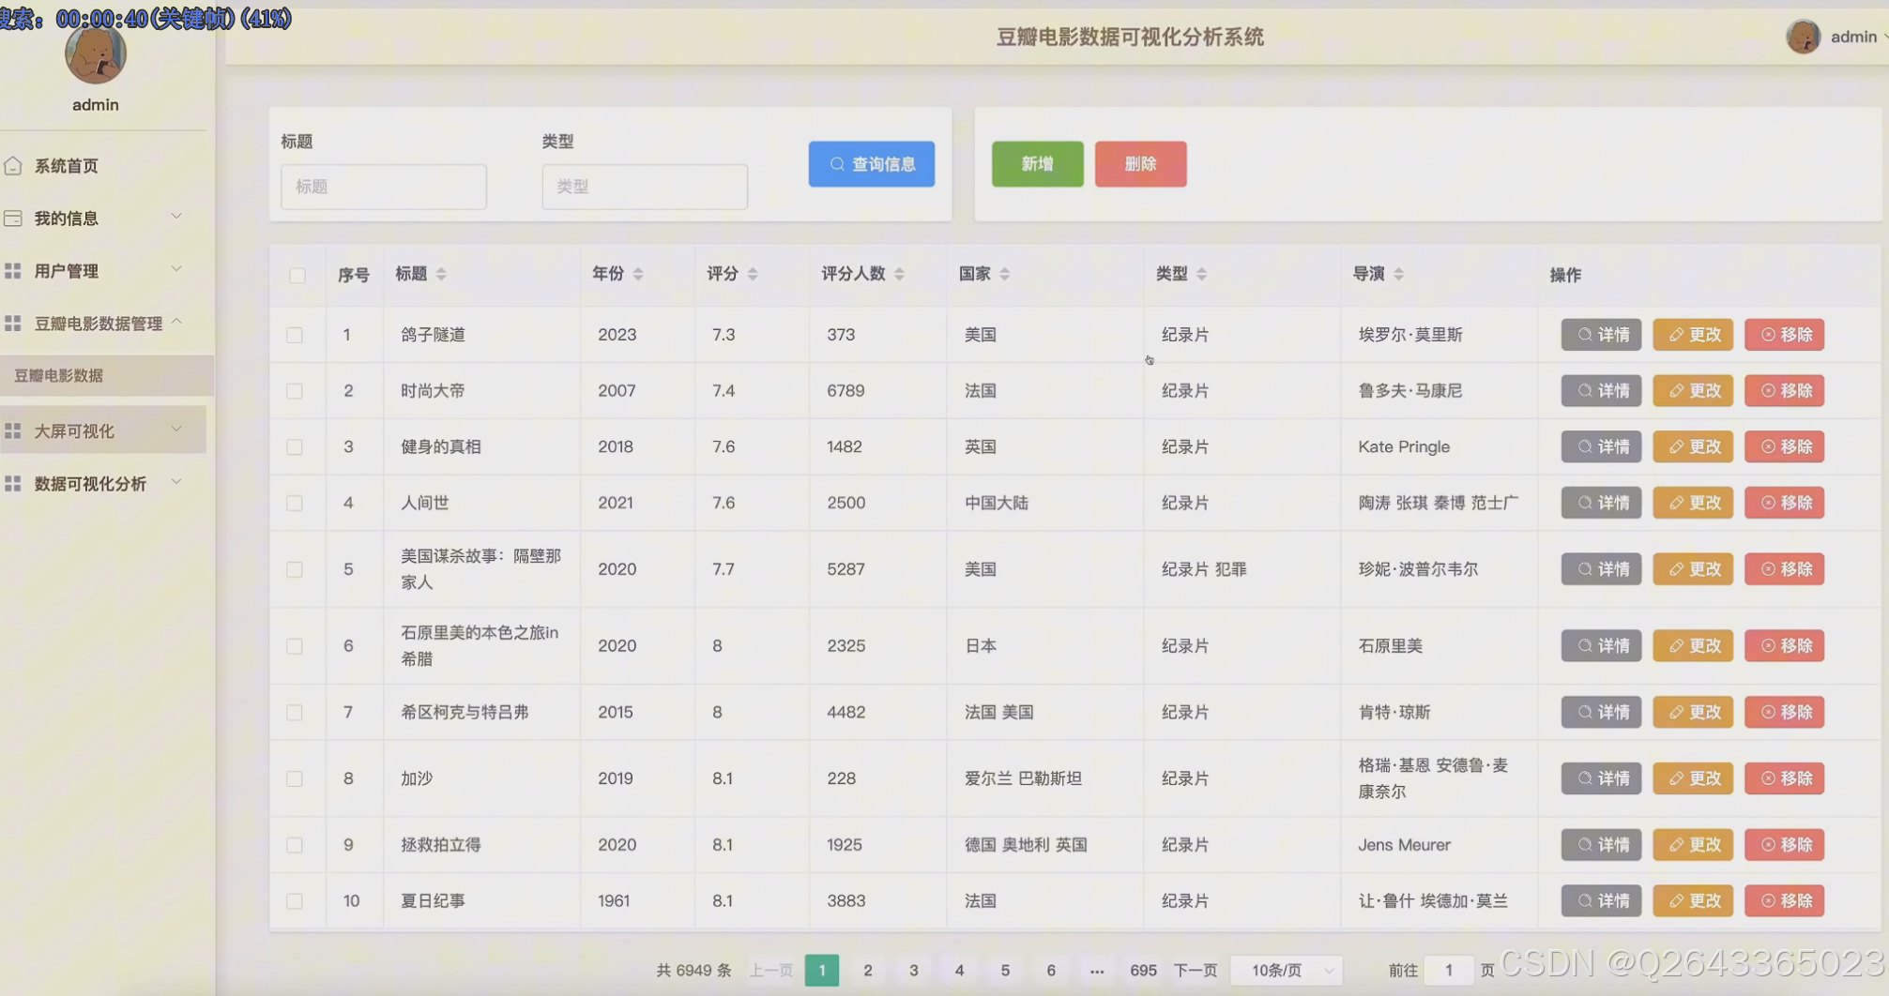Click the 前往 page number input
This screenshot has height=996, width=1889.
1448,970
